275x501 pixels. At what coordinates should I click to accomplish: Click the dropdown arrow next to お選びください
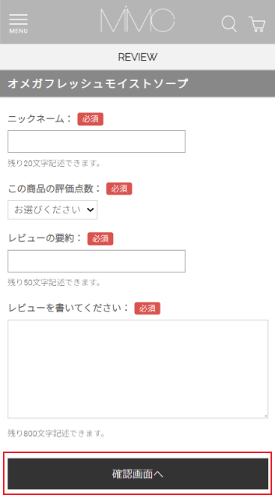click(90, 210)
